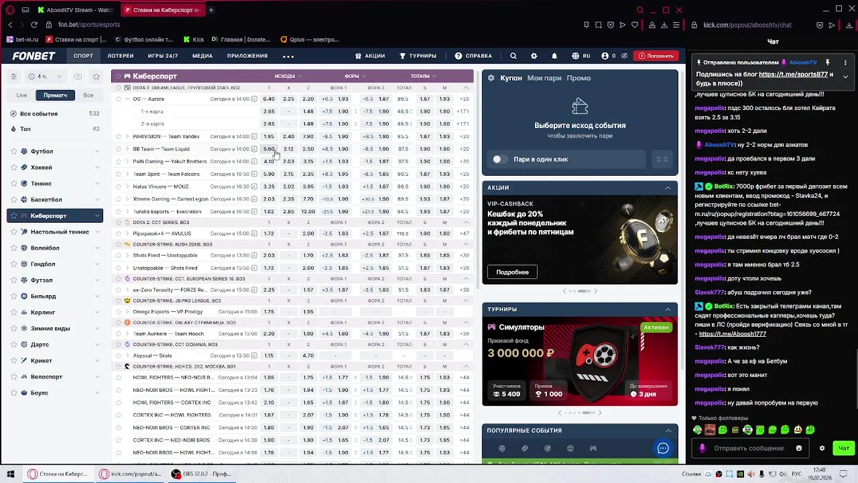Hide balance with crossed-eye icon
Screen dimensions: 858x483
624,56
